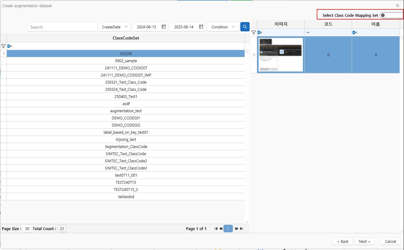Viewport: 404px width, 250px height.
Task: Open the CreateDate dropdown
Action: pyautogui.click(x=115, y=27)
